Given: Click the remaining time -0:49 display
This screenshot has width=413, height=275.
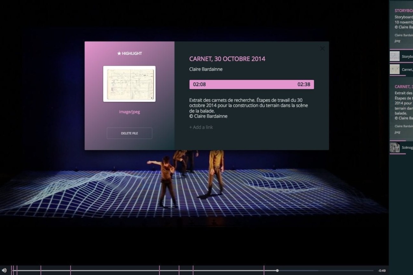Looking at the screenshot, I should 382,271.
